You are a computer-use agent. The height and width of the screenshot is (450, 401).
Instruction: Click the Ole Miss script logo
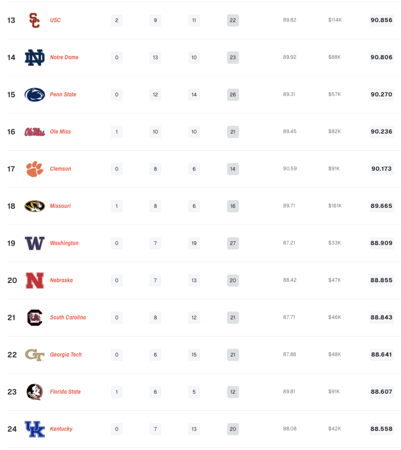(34, 132)
